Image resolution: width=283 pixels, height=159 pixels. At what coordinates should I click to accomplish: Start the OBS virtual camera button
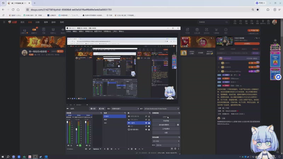164,125
